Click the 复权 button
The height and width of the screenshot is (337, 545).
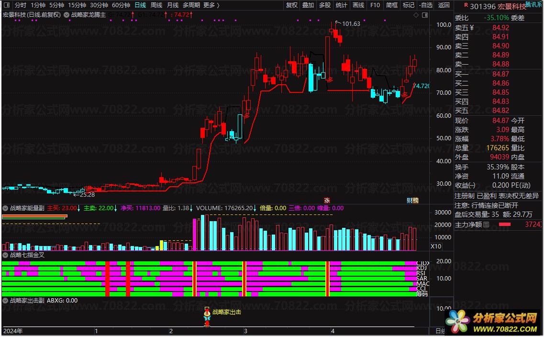pyautogui.click(x=291, y=5)
